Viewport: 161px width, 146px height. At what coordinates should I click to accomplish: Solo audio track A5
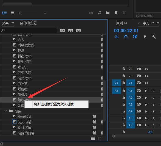[x=154, y=119]
